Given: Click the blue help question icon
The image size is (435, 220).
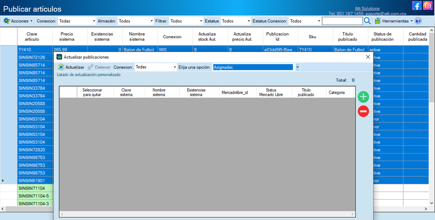Looking at the screenshot, I should (418, 21).
